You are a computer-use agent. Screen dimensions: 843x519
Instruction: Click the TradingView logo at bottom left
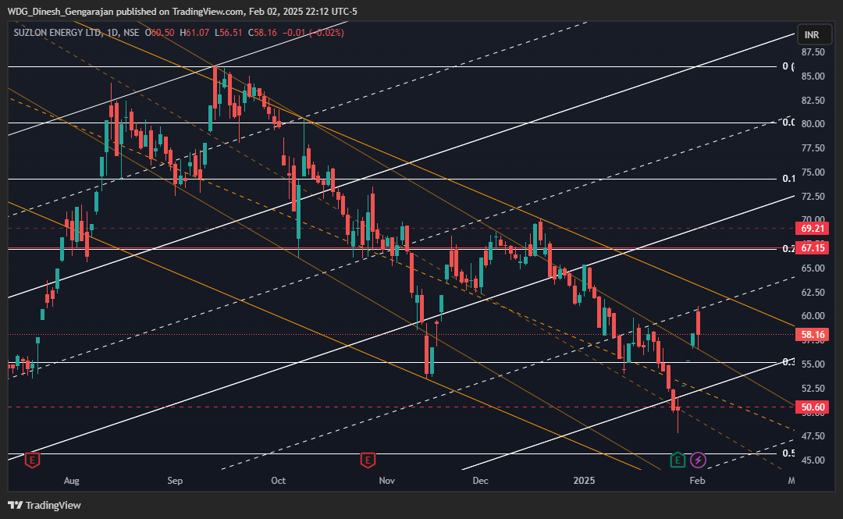pos(44,505)
